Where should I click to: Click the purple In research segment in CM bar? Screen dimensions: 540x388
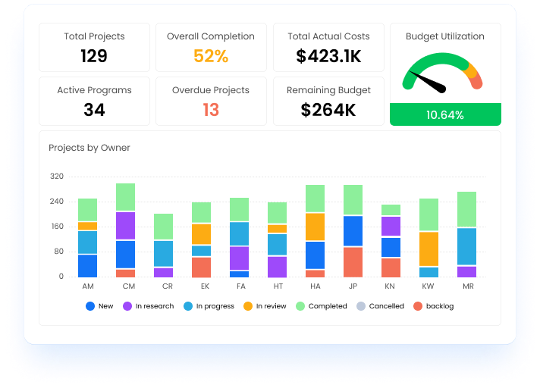[x=125, y=226]
